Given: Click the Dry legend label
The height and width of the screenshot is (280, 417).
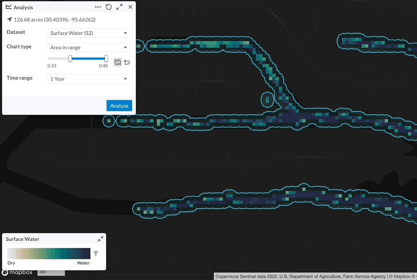Looking at the screenshot, I should coord(11,263).
